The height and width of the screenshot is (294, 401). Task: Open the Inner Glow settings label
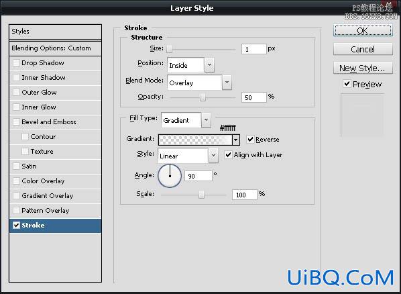39,107
